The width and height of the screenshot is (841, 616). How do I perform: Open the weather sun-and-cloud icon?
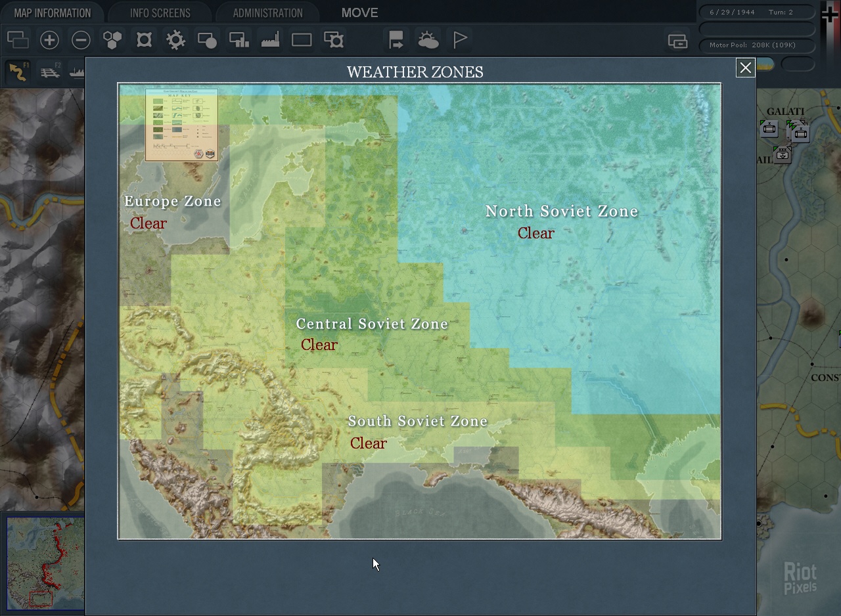(x=428, y=40)
